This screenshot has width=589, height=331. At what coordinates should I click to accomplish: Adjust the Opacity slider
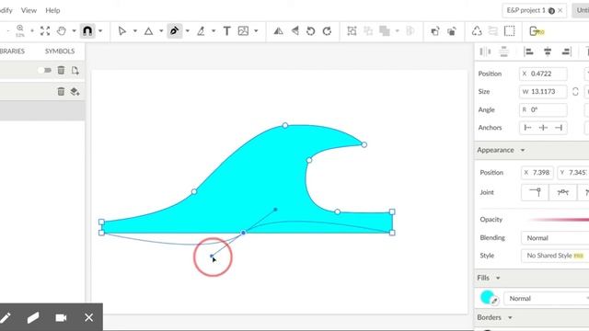click(559, 220)
